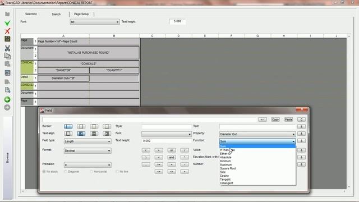Click the & button beside Property dropdown

301,134
